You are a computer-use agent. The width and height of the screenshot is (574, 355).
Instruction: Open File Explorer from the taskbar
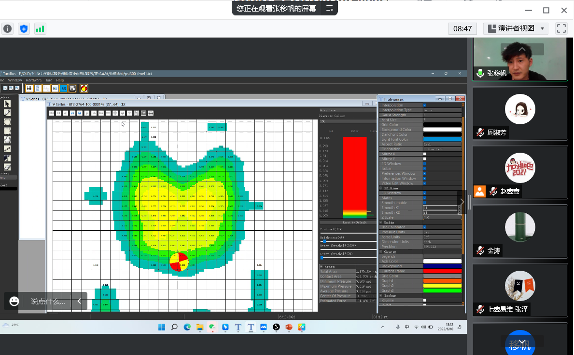tap(200, 327)
